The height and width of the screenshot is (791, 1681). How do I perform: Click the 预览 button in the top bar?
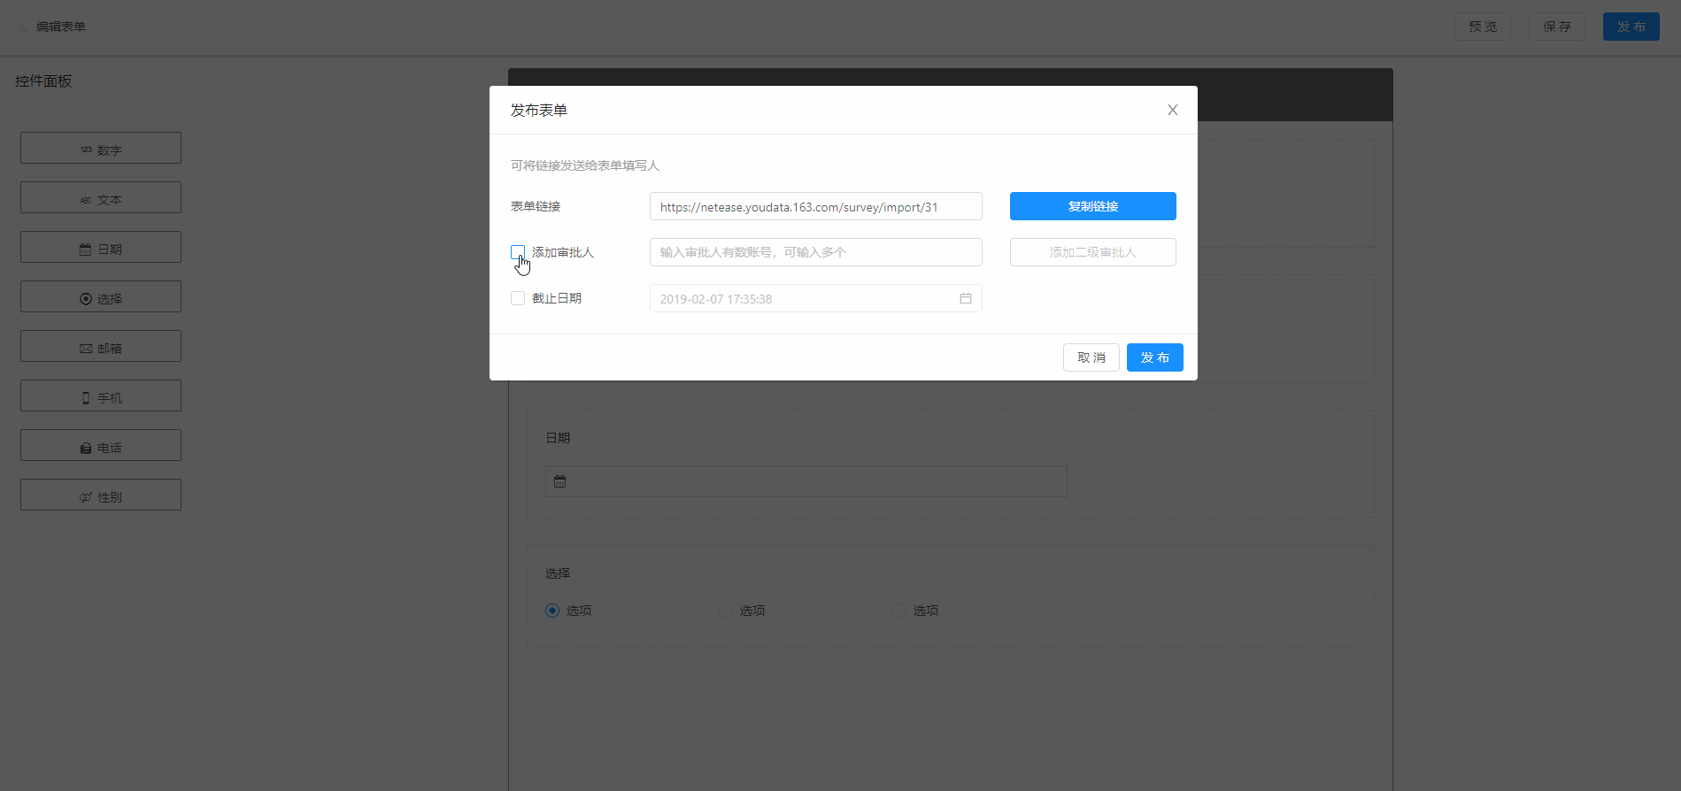click(1483, 27)
